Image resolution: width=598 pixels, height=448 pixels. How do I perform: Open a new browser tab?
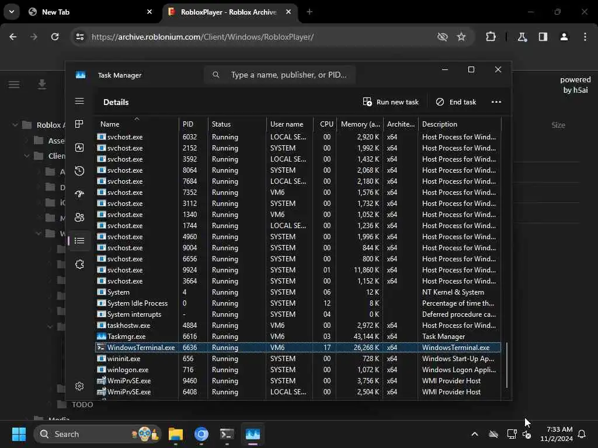[310, 12]
